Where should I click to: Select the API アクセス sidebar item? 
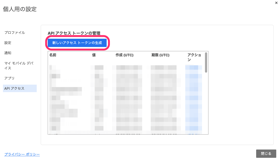click(14, 88)
